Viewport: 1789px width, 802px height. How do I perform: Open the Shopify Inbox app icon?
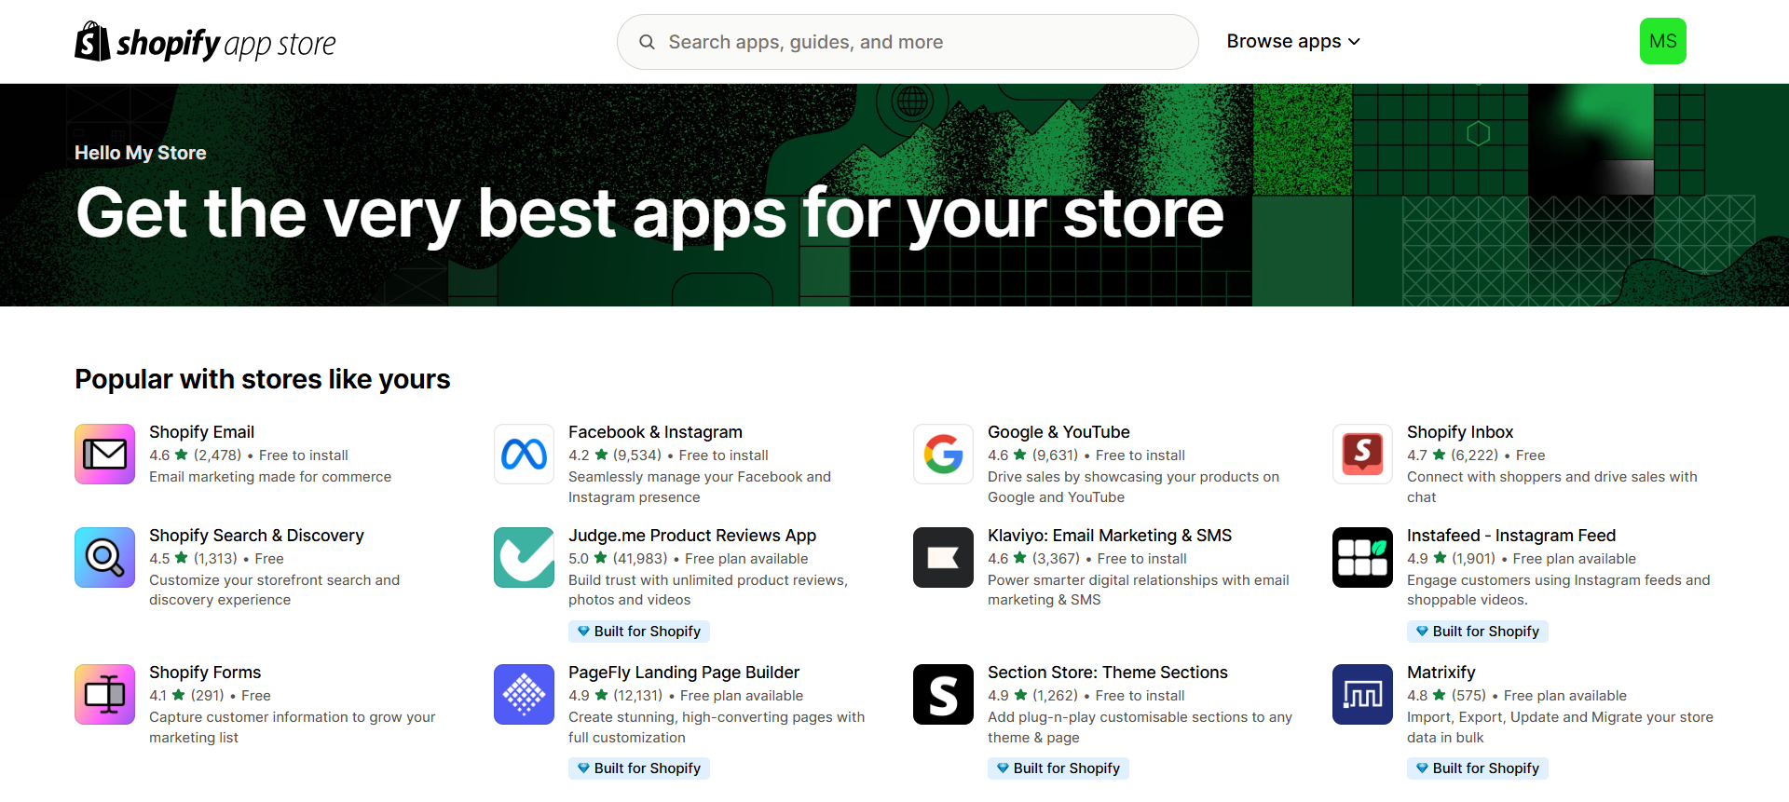1362,455
